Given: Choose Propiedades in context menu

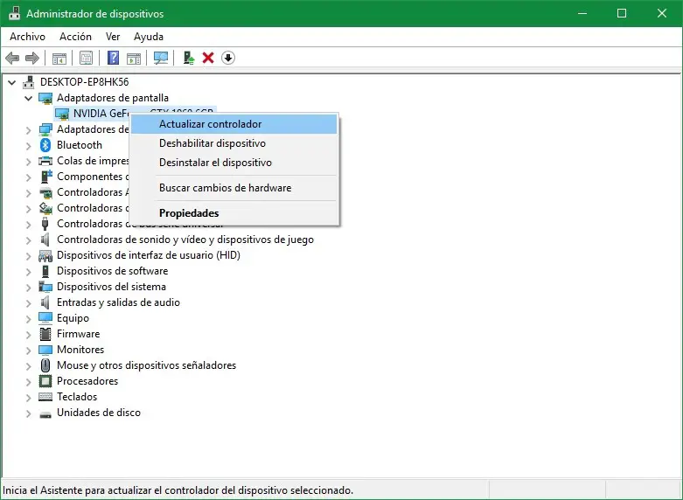Looking at the screenshot, I should (x=233, y=213).
